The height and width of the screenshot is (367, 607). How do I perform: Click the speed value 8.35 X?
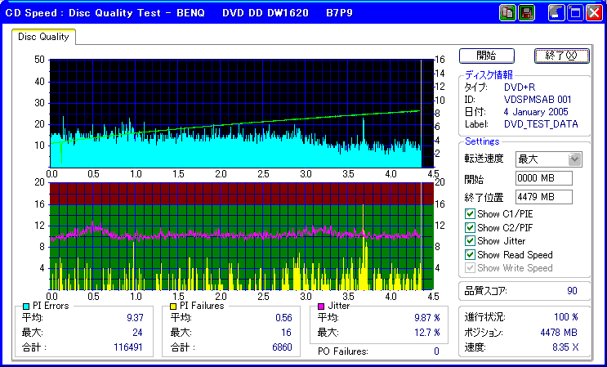click(x=565, y=347)
